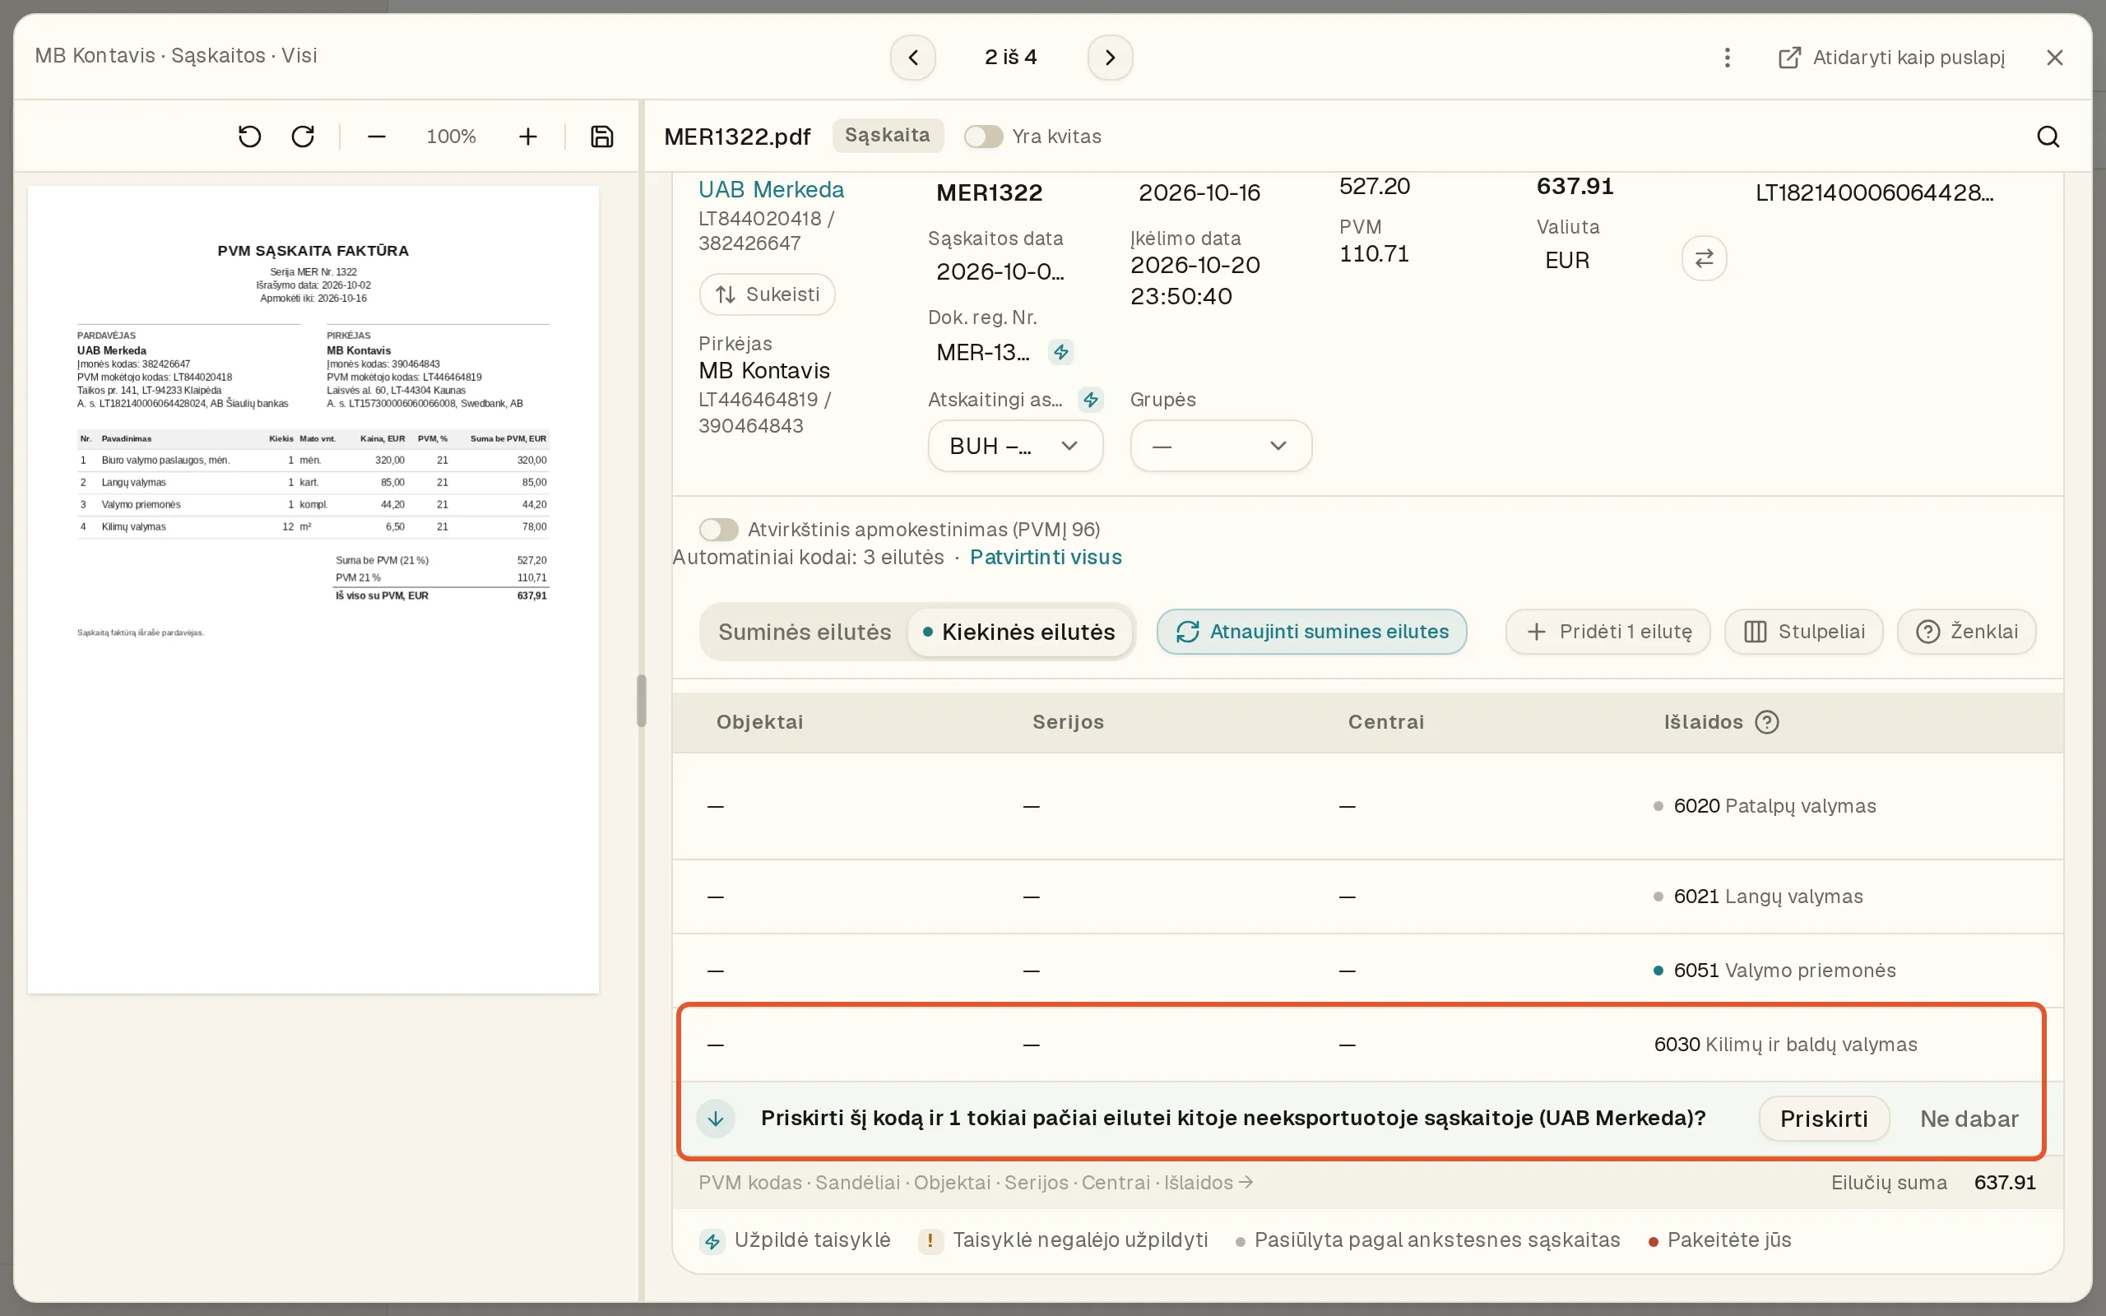Click the help icon next to Išlaidos
Screen dimensions: 2106x1316
tap(1766, 722)
